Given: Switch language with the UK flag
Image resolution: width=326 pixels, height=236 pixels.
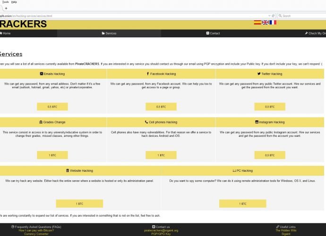Looking at the screenshot, I should [x=265, y=22].
